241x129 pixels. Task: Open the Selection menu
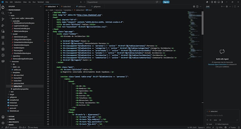coord(18,2)
